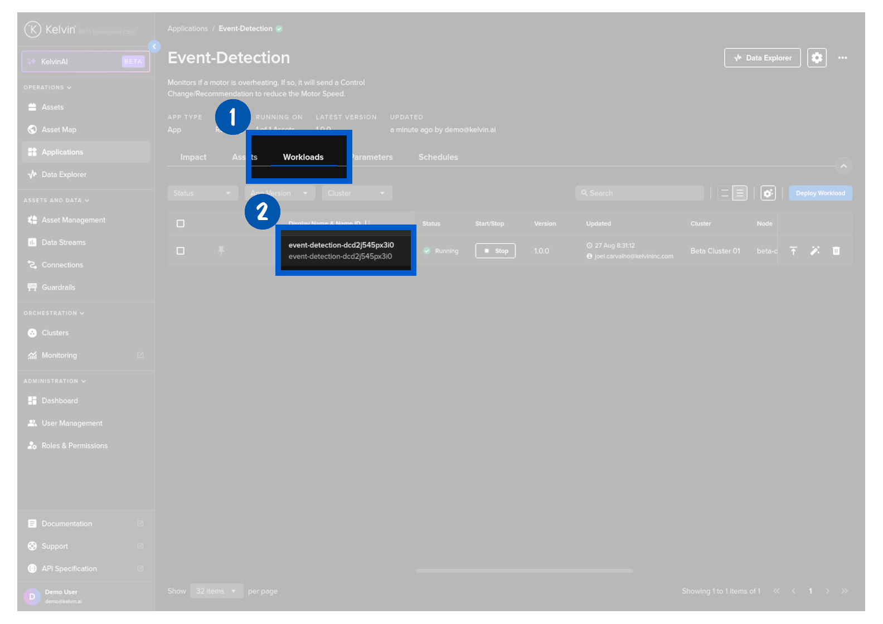This screenshot has height=624, width=883.
Task: Open the App Version filter dropdown
Action: [280, 193]
